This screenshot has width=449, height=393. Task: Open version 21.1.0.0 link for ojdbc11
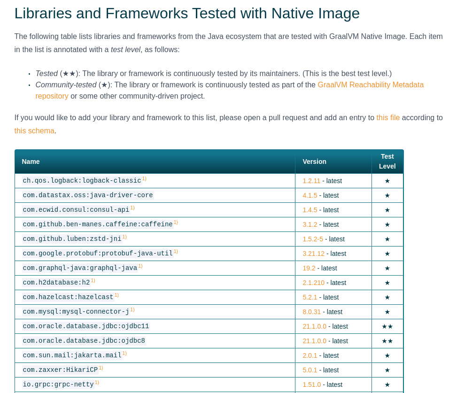click(314, 326)
